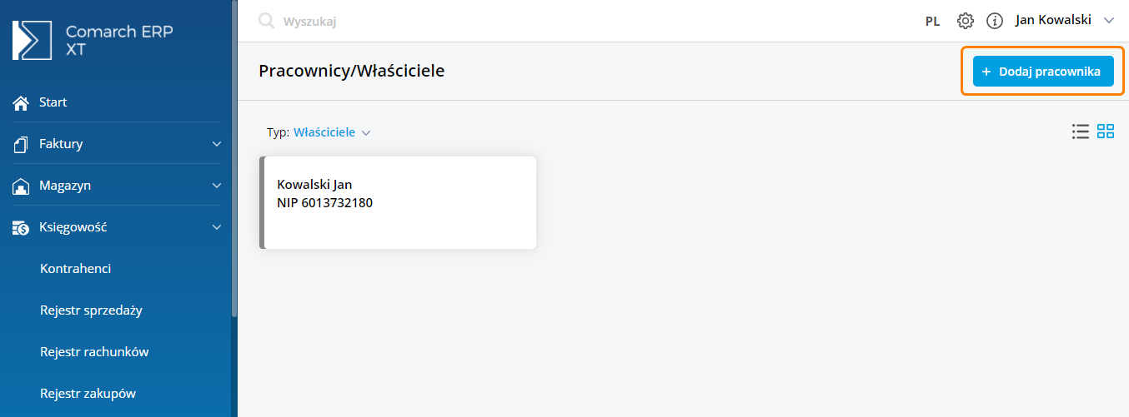This screenshot has width=1129, height=417.
Task: Go to Rejestr sprzedaży
Action: (91, 310)
